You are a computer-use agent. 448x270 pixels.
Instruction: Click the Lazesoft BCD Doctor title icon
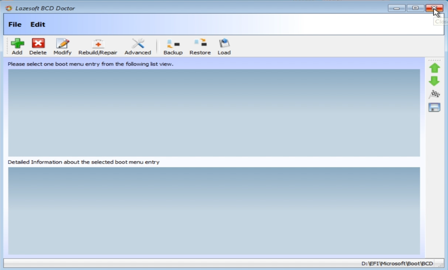8,8
